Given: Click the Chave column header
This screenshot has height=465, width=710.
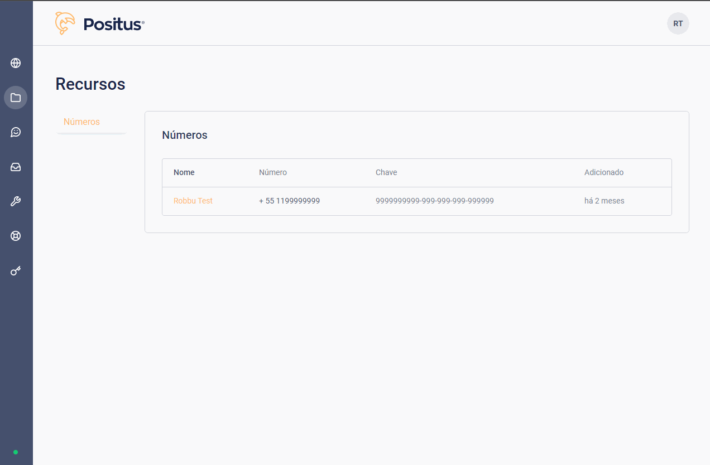Looking at the screenshot, I should 386,172.
